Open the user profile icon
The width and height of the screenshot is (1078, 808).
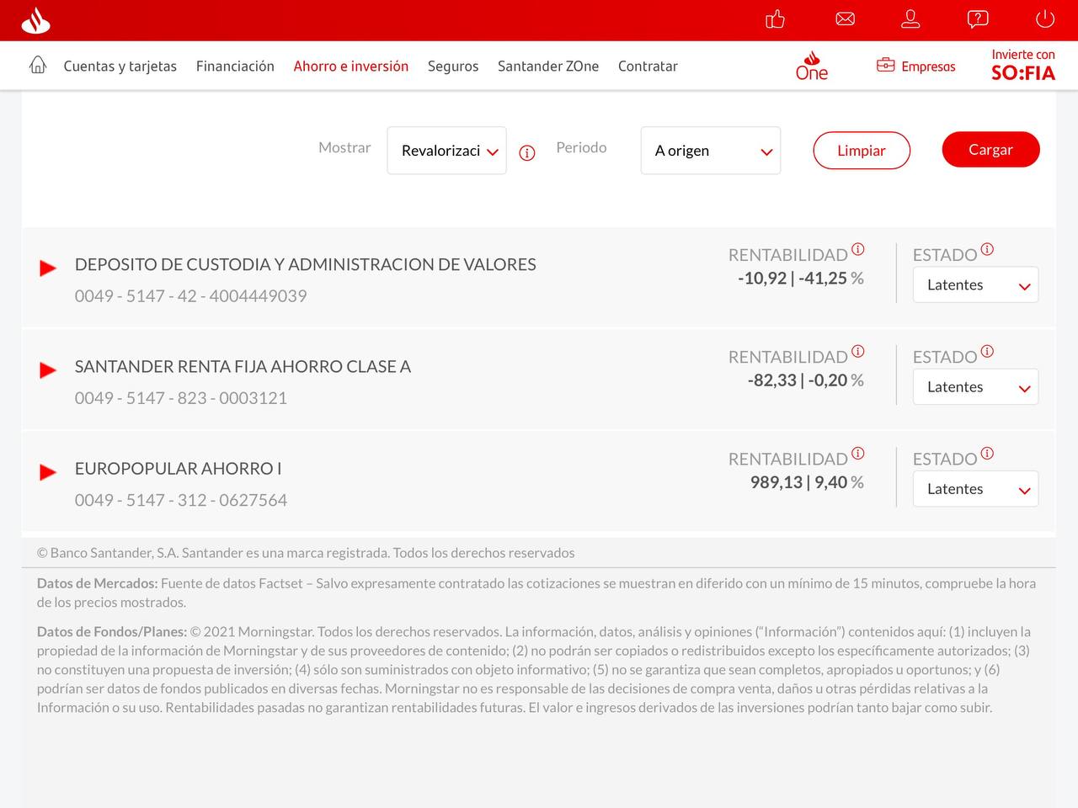[x=910, y=19]
